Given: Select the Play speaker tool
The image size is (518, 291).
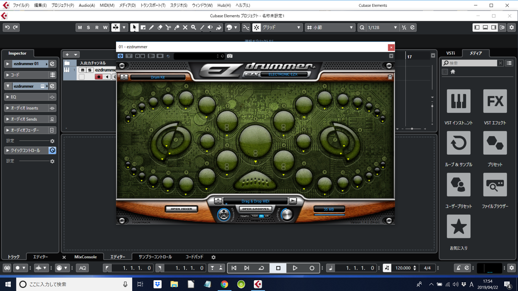Looking at the screenshot, I should tap(210, 28).
